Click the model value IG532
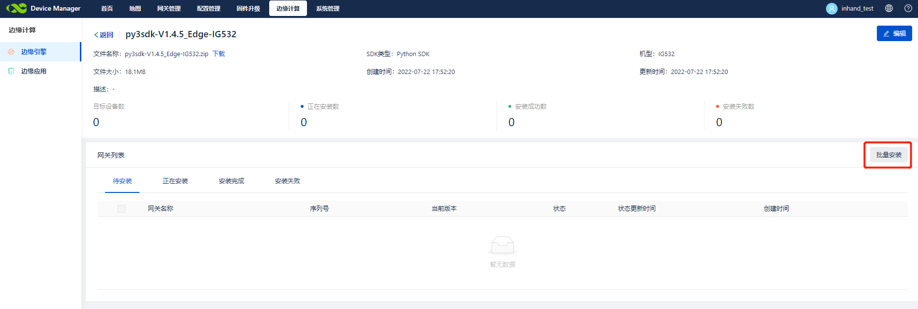This screenshot has width=918, height=309. pyautogui.click(x=666, y=54)
